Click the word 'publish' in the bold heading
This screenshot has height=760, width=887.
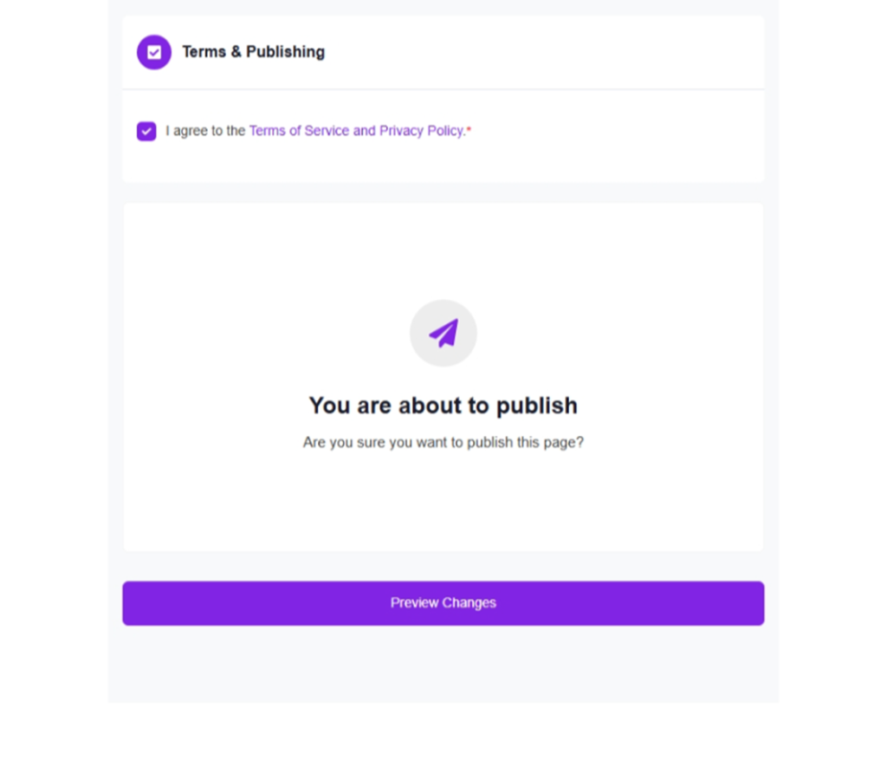[x=536, y=406]
